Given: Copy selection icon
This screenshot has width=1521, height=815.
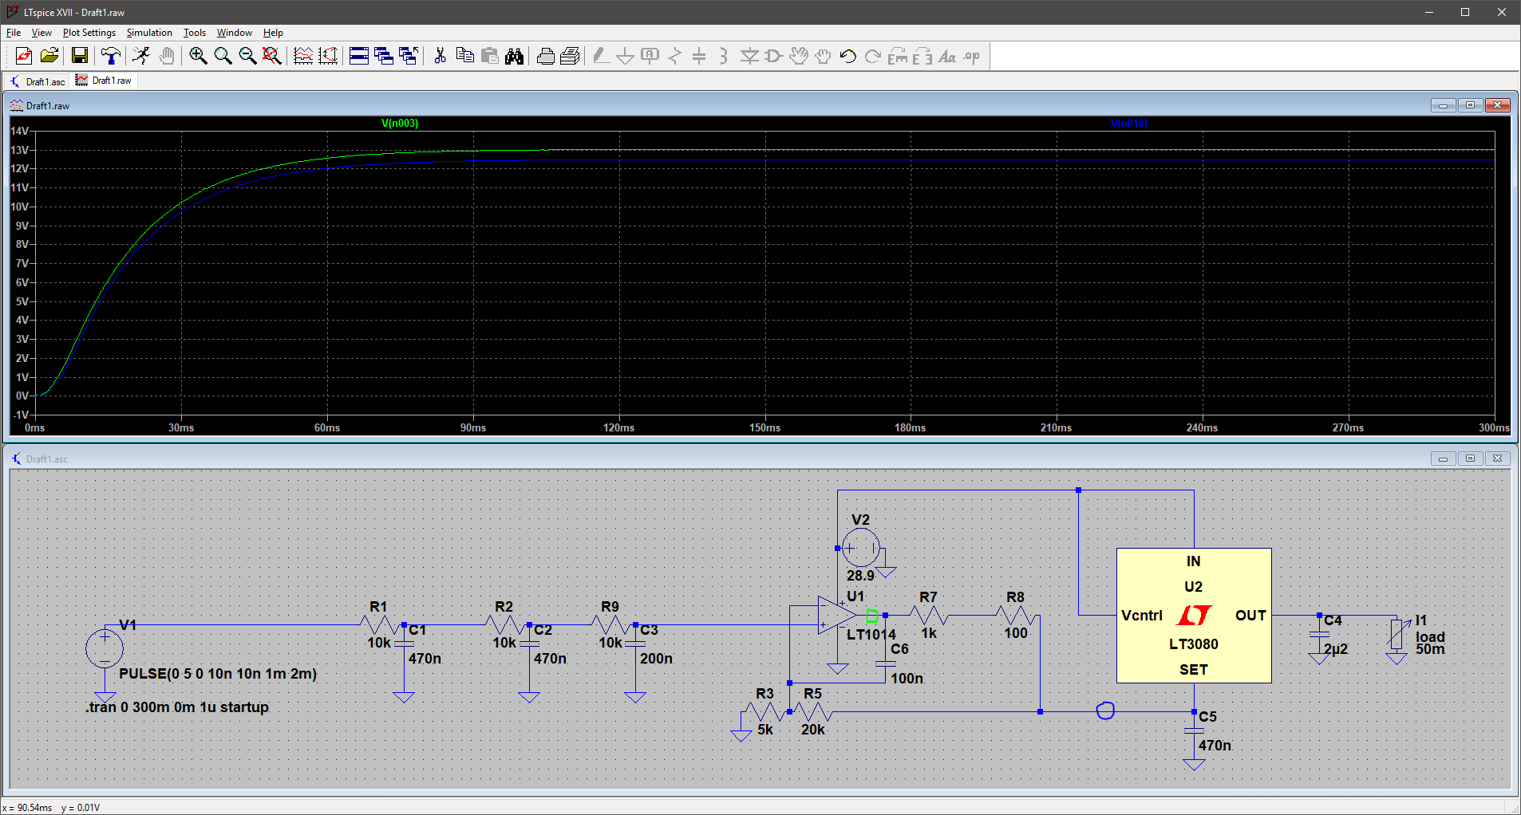Looking at the screenshot, I should point(464,56).
